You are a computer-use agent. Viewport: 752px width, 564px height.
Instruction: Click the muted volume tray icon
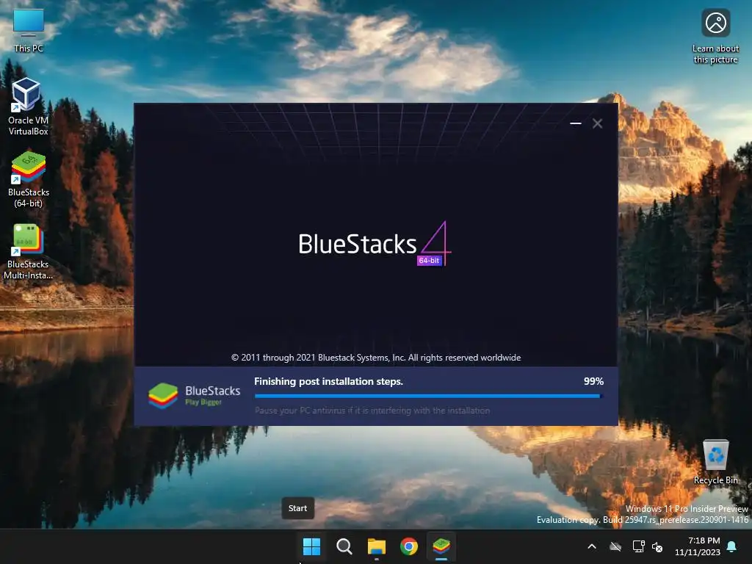[657, 546]
